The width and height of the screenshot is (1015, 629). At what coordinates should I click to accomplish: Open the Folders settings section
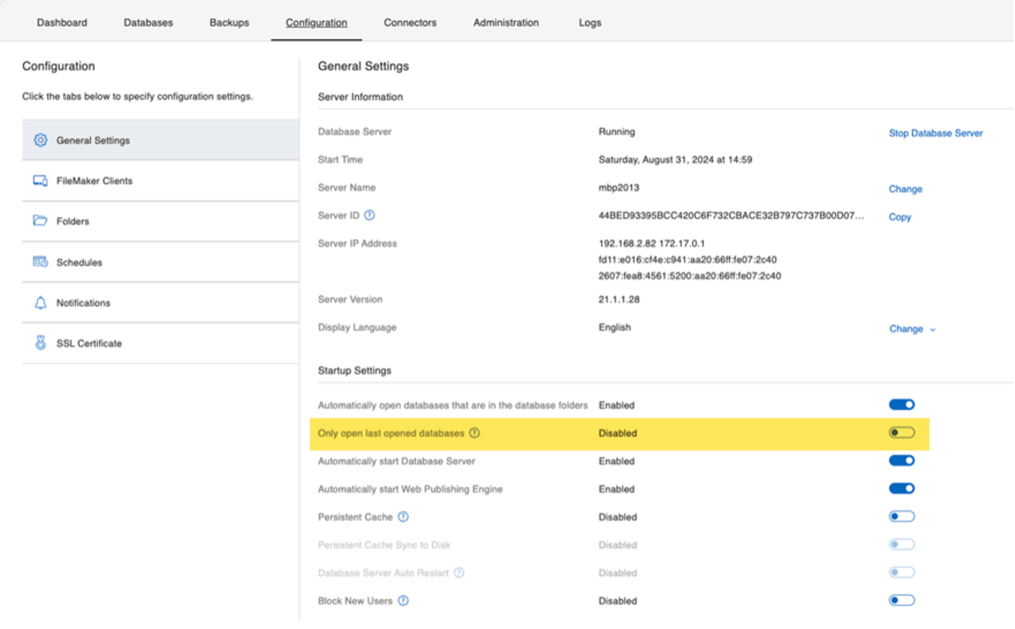(161, 221)
